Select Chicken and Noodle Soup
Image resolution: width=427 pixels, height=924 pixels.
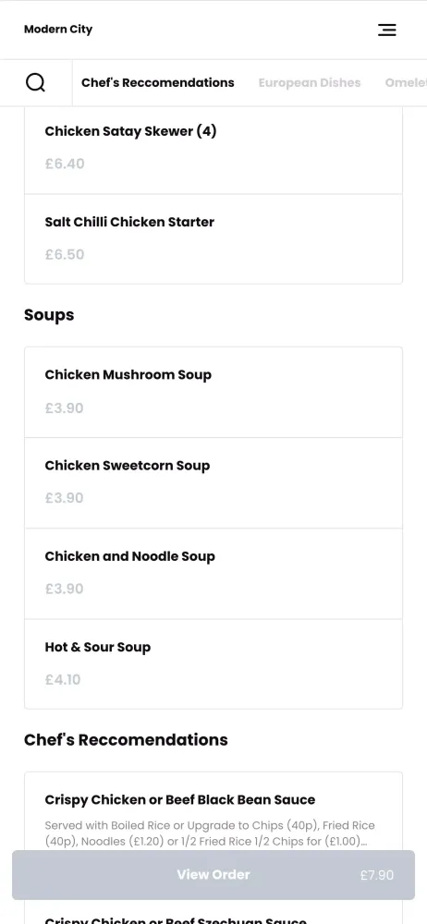click(213, 574)
